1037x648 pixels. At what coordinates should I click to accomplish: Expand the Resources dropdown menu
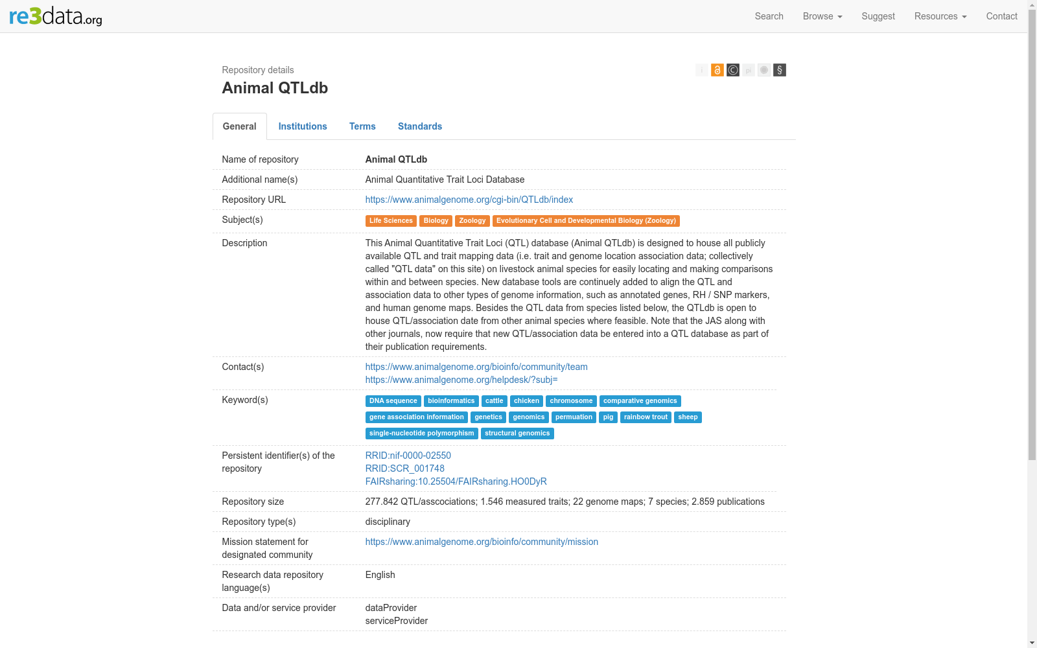pos(940,16)
